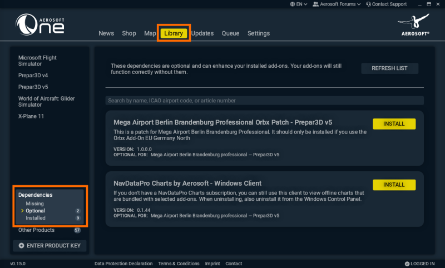The width and height of the screenshot is (445, 268).
Task: Click the VERSION: 1.0.0.0 text
Action: [132, 149]
